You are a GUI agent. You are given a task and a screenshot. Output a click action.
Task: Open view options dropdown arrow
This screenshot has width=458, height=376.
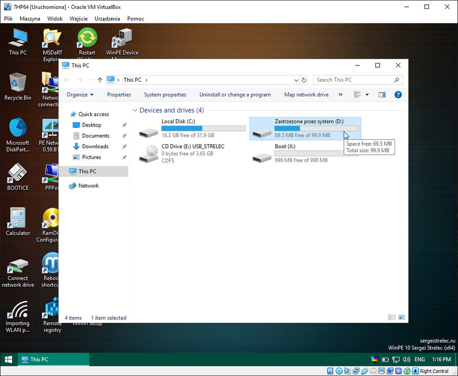(x=367, y=94)
